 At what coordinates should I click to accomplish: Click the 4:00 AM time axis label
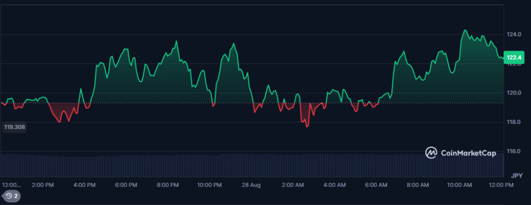tap(334, 185)
